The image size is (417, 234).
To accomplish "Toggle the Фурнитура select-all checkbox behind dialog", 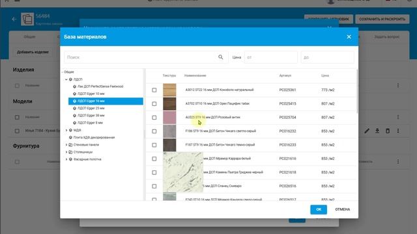I will 17,162.
